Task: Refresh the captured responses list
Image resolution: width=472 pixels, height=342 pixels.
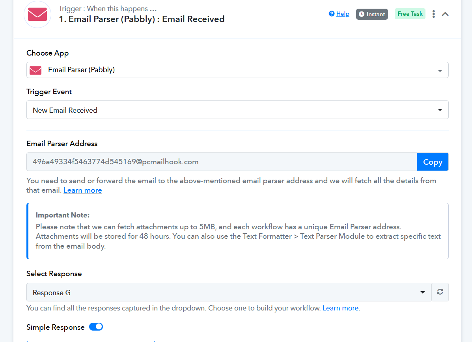Action: pyautogui.click(x=440, y=292)
